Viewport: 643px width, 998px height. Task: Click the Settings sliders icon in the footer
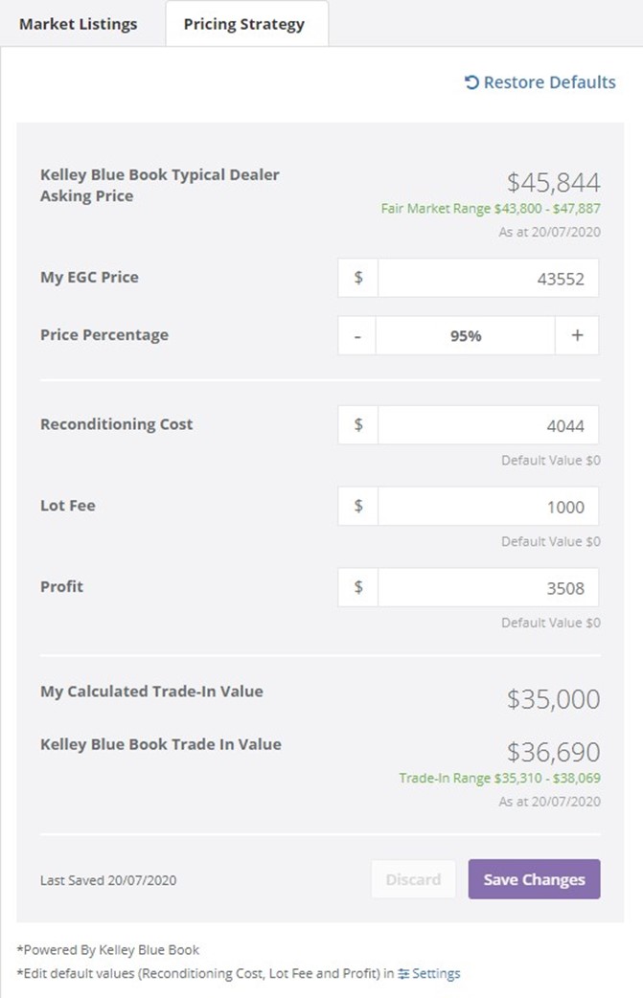[x=403, y=974]
